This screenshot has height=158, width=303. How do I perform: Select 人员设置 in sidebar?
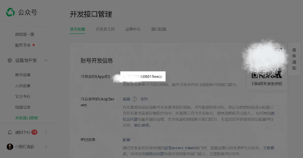click(23, 86)
